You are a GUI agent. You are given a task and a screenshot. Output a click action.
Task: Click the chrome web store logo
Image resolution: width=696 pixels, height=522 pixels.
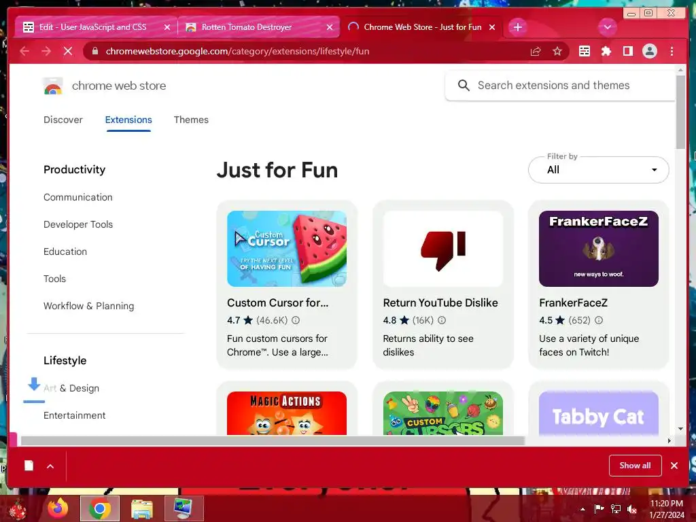(104, 86)
